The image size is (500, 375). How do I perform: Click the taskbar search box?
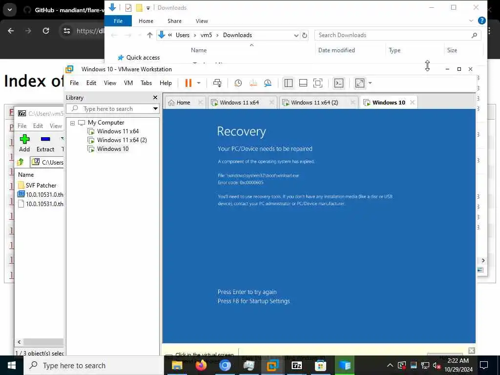[94, 365]
